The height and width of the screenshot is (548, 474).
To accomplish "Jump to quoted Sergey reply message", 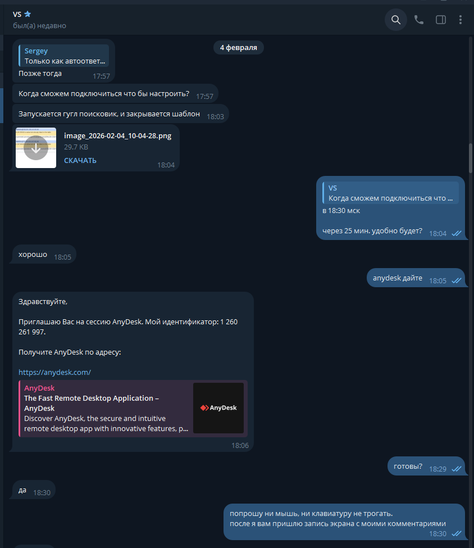I will 63,56.
